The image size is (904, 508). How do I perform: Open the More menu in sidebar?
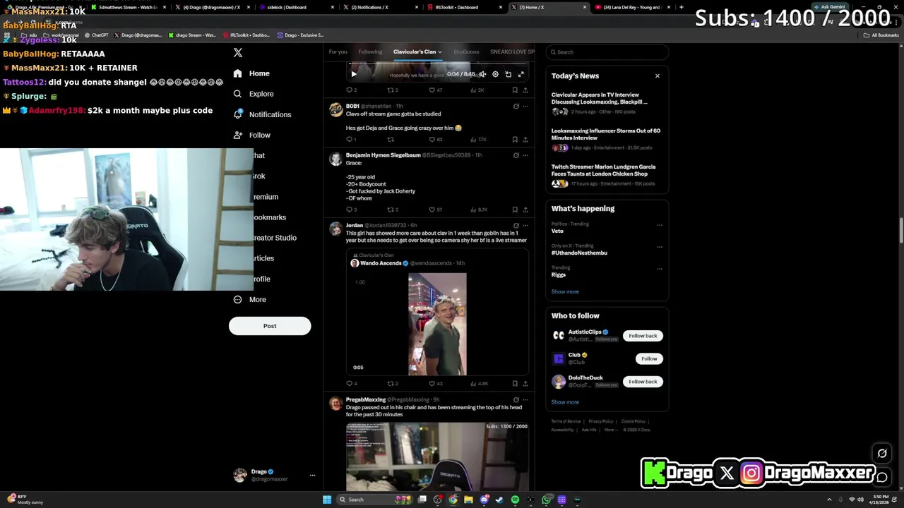249,300
